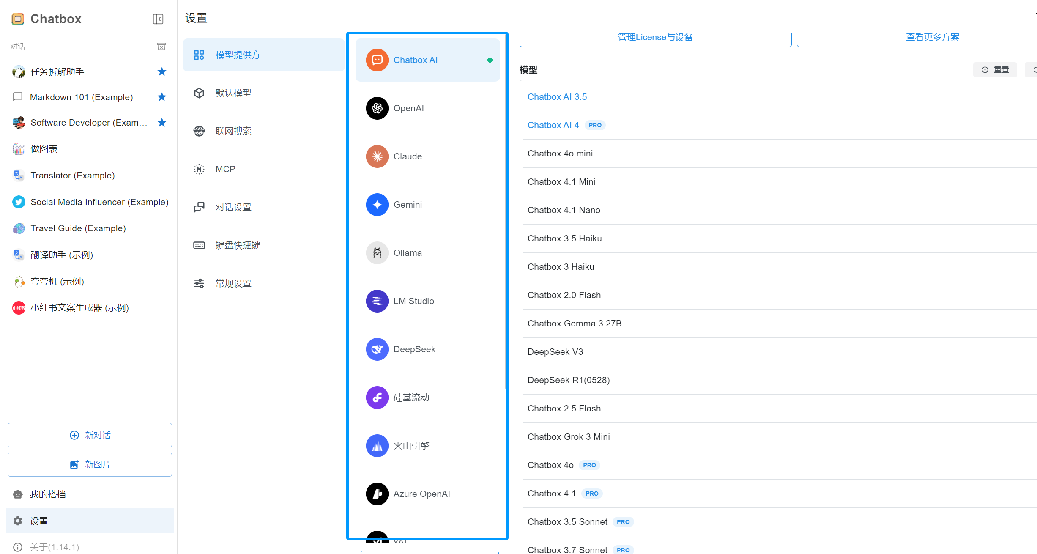
Task: Click the 常规设置 sliders icon
Action: (199, 283)
